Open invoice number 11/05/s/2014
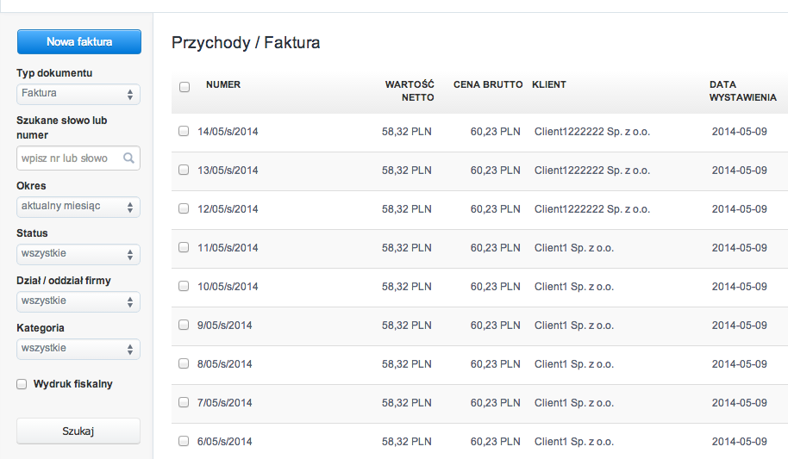Viewport: 788px width, 459px height. [x=228, y=247]
